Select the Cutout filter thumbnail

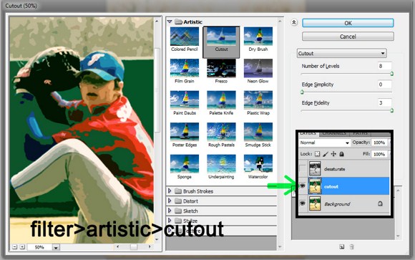[221, 37]
